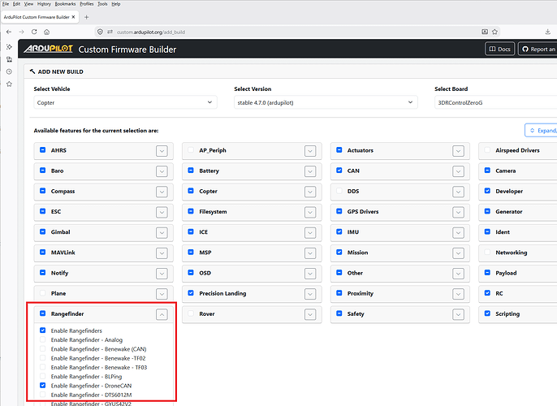The width and height of the screenshot is (557, 406).
Task: Open the View menu
Action: pyautogui.click(x=28, y=4)
